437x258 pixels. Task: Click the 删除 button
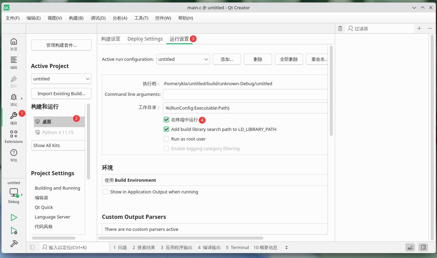click(258, 59)
